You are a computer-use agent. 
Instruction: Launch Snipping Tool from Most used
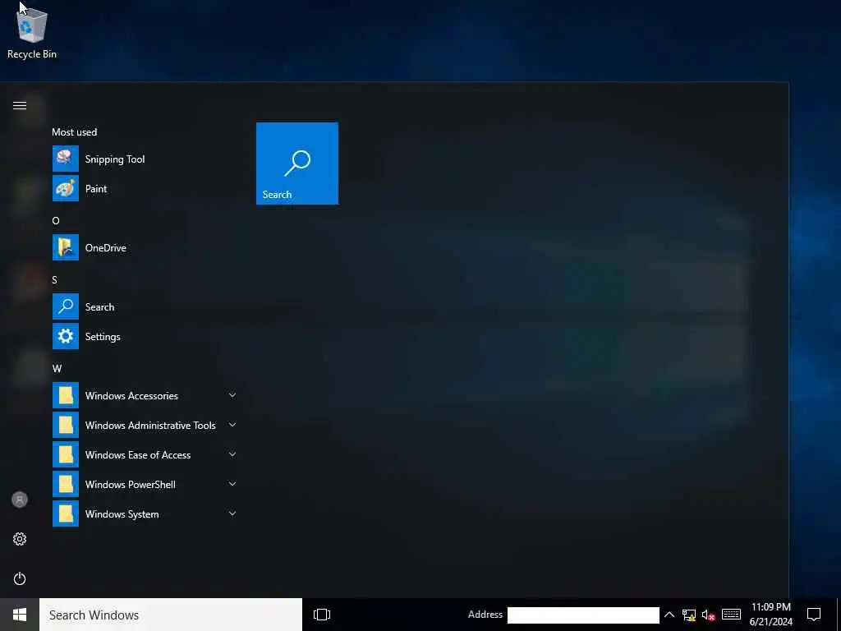146,159
